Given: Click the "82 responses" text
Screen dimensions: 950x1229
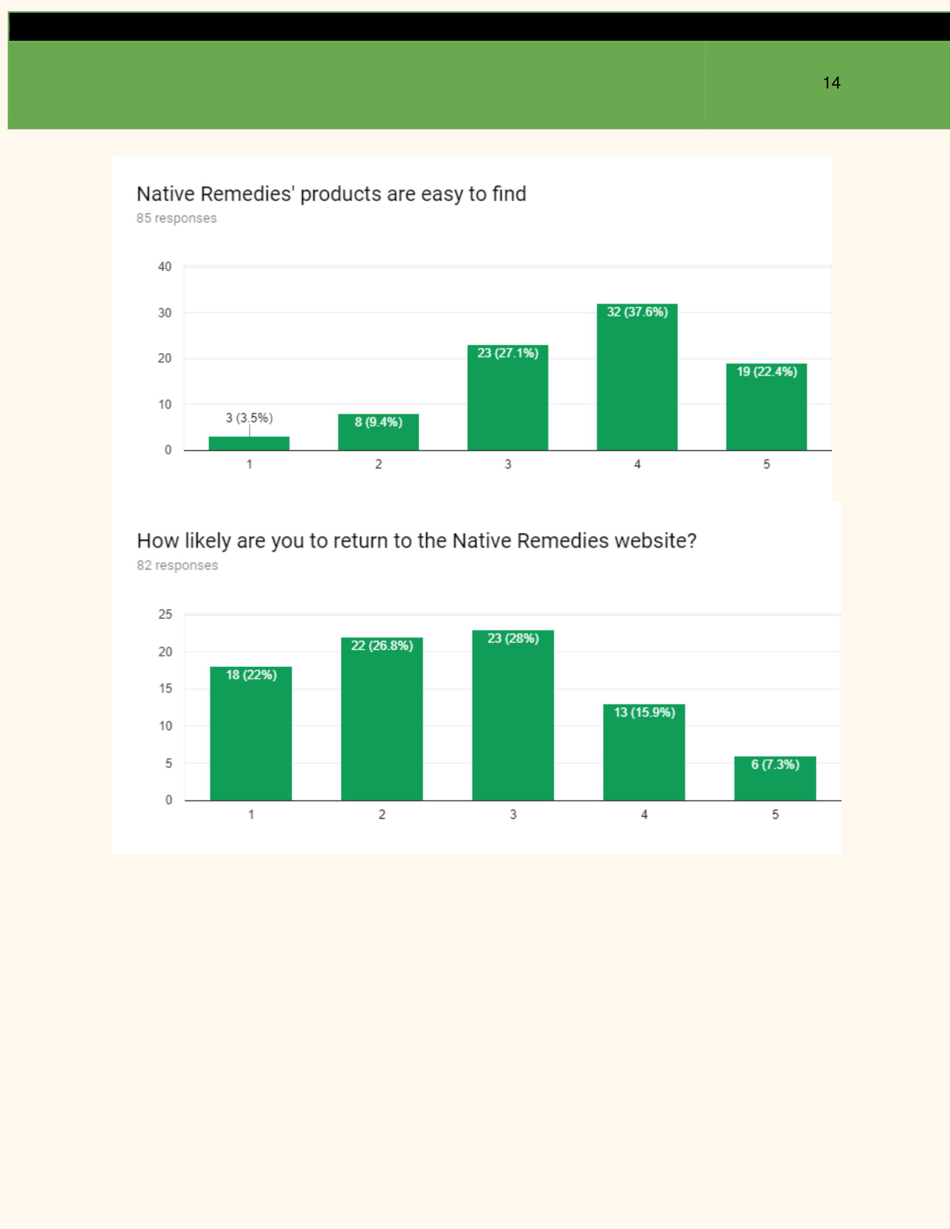Looking at the screenshot, I should click(177, 565).
